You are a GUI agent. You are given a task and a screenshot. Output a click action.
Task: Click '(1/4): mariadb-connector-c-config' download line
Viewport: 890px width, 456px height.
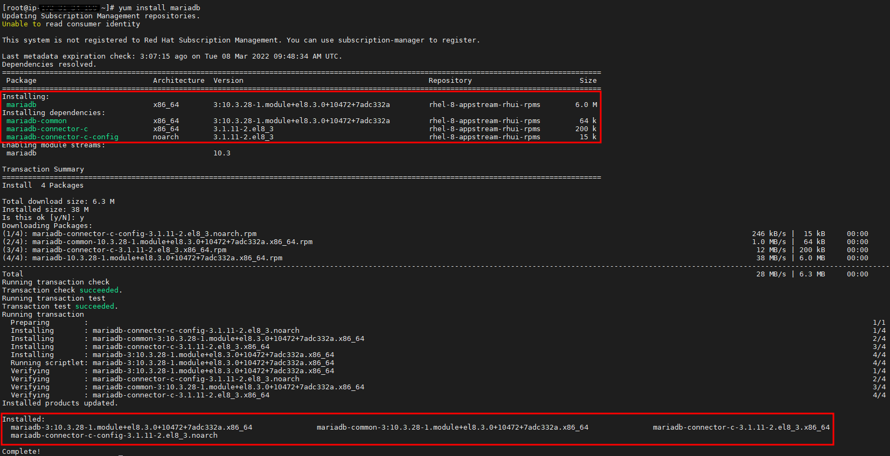[x=129, y=233]
